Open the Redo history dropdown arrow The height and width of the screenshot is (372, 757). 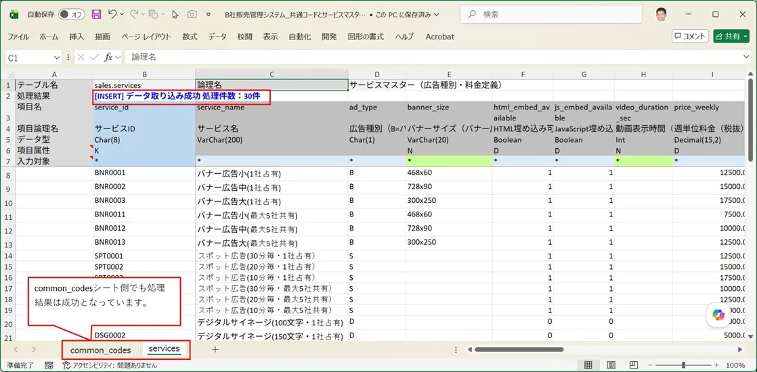pyautogui.click(x=143, y=14)
